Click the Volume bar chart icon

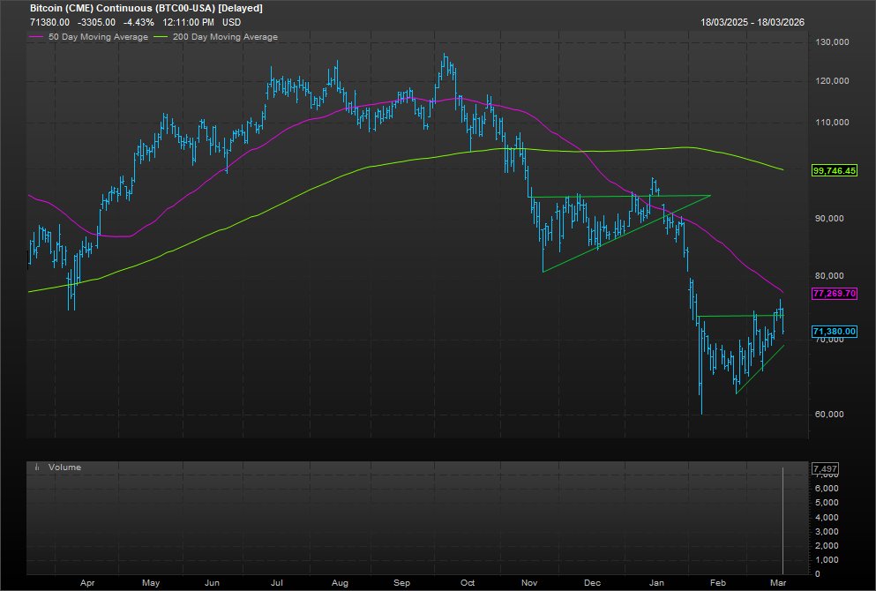click(37, 468)
